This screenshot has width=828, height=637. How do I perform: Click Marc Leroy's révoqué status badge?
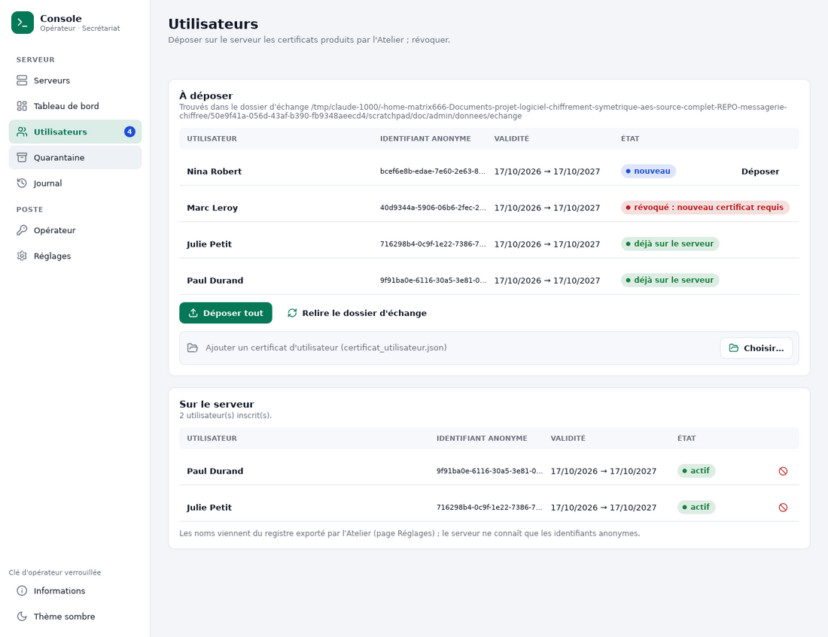705,208
